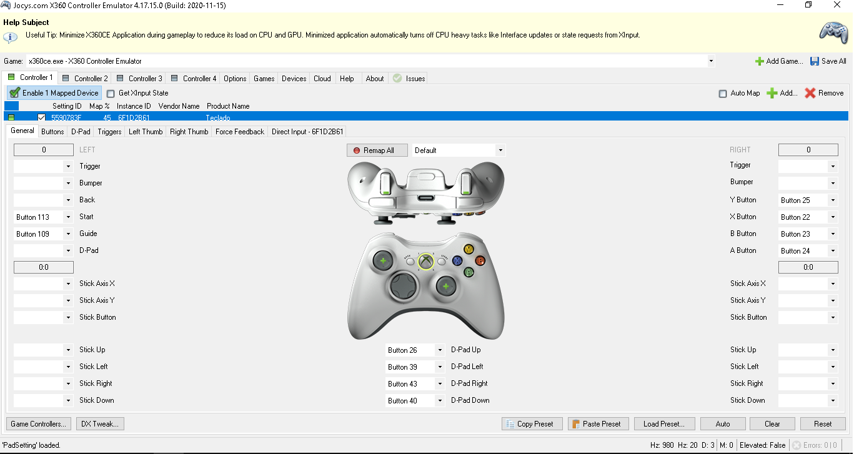Image resolution: width=854 pixels, height=454 pixels.
Task: Open the Direct Input - 6F1D2B61 tab
Action: pos(307,132)
